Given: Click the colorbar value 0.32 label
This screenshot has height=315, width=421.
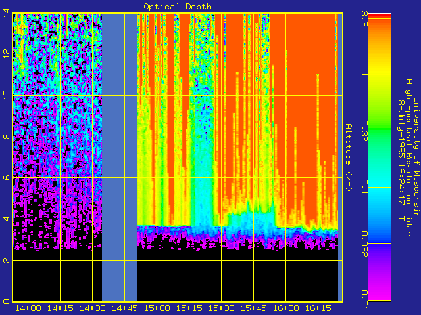Looking at the screenshot, I should click(x=364, y=131).
